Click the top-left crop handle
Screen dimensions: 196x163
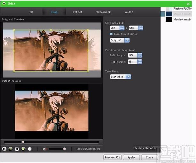[x=14, y=30]
